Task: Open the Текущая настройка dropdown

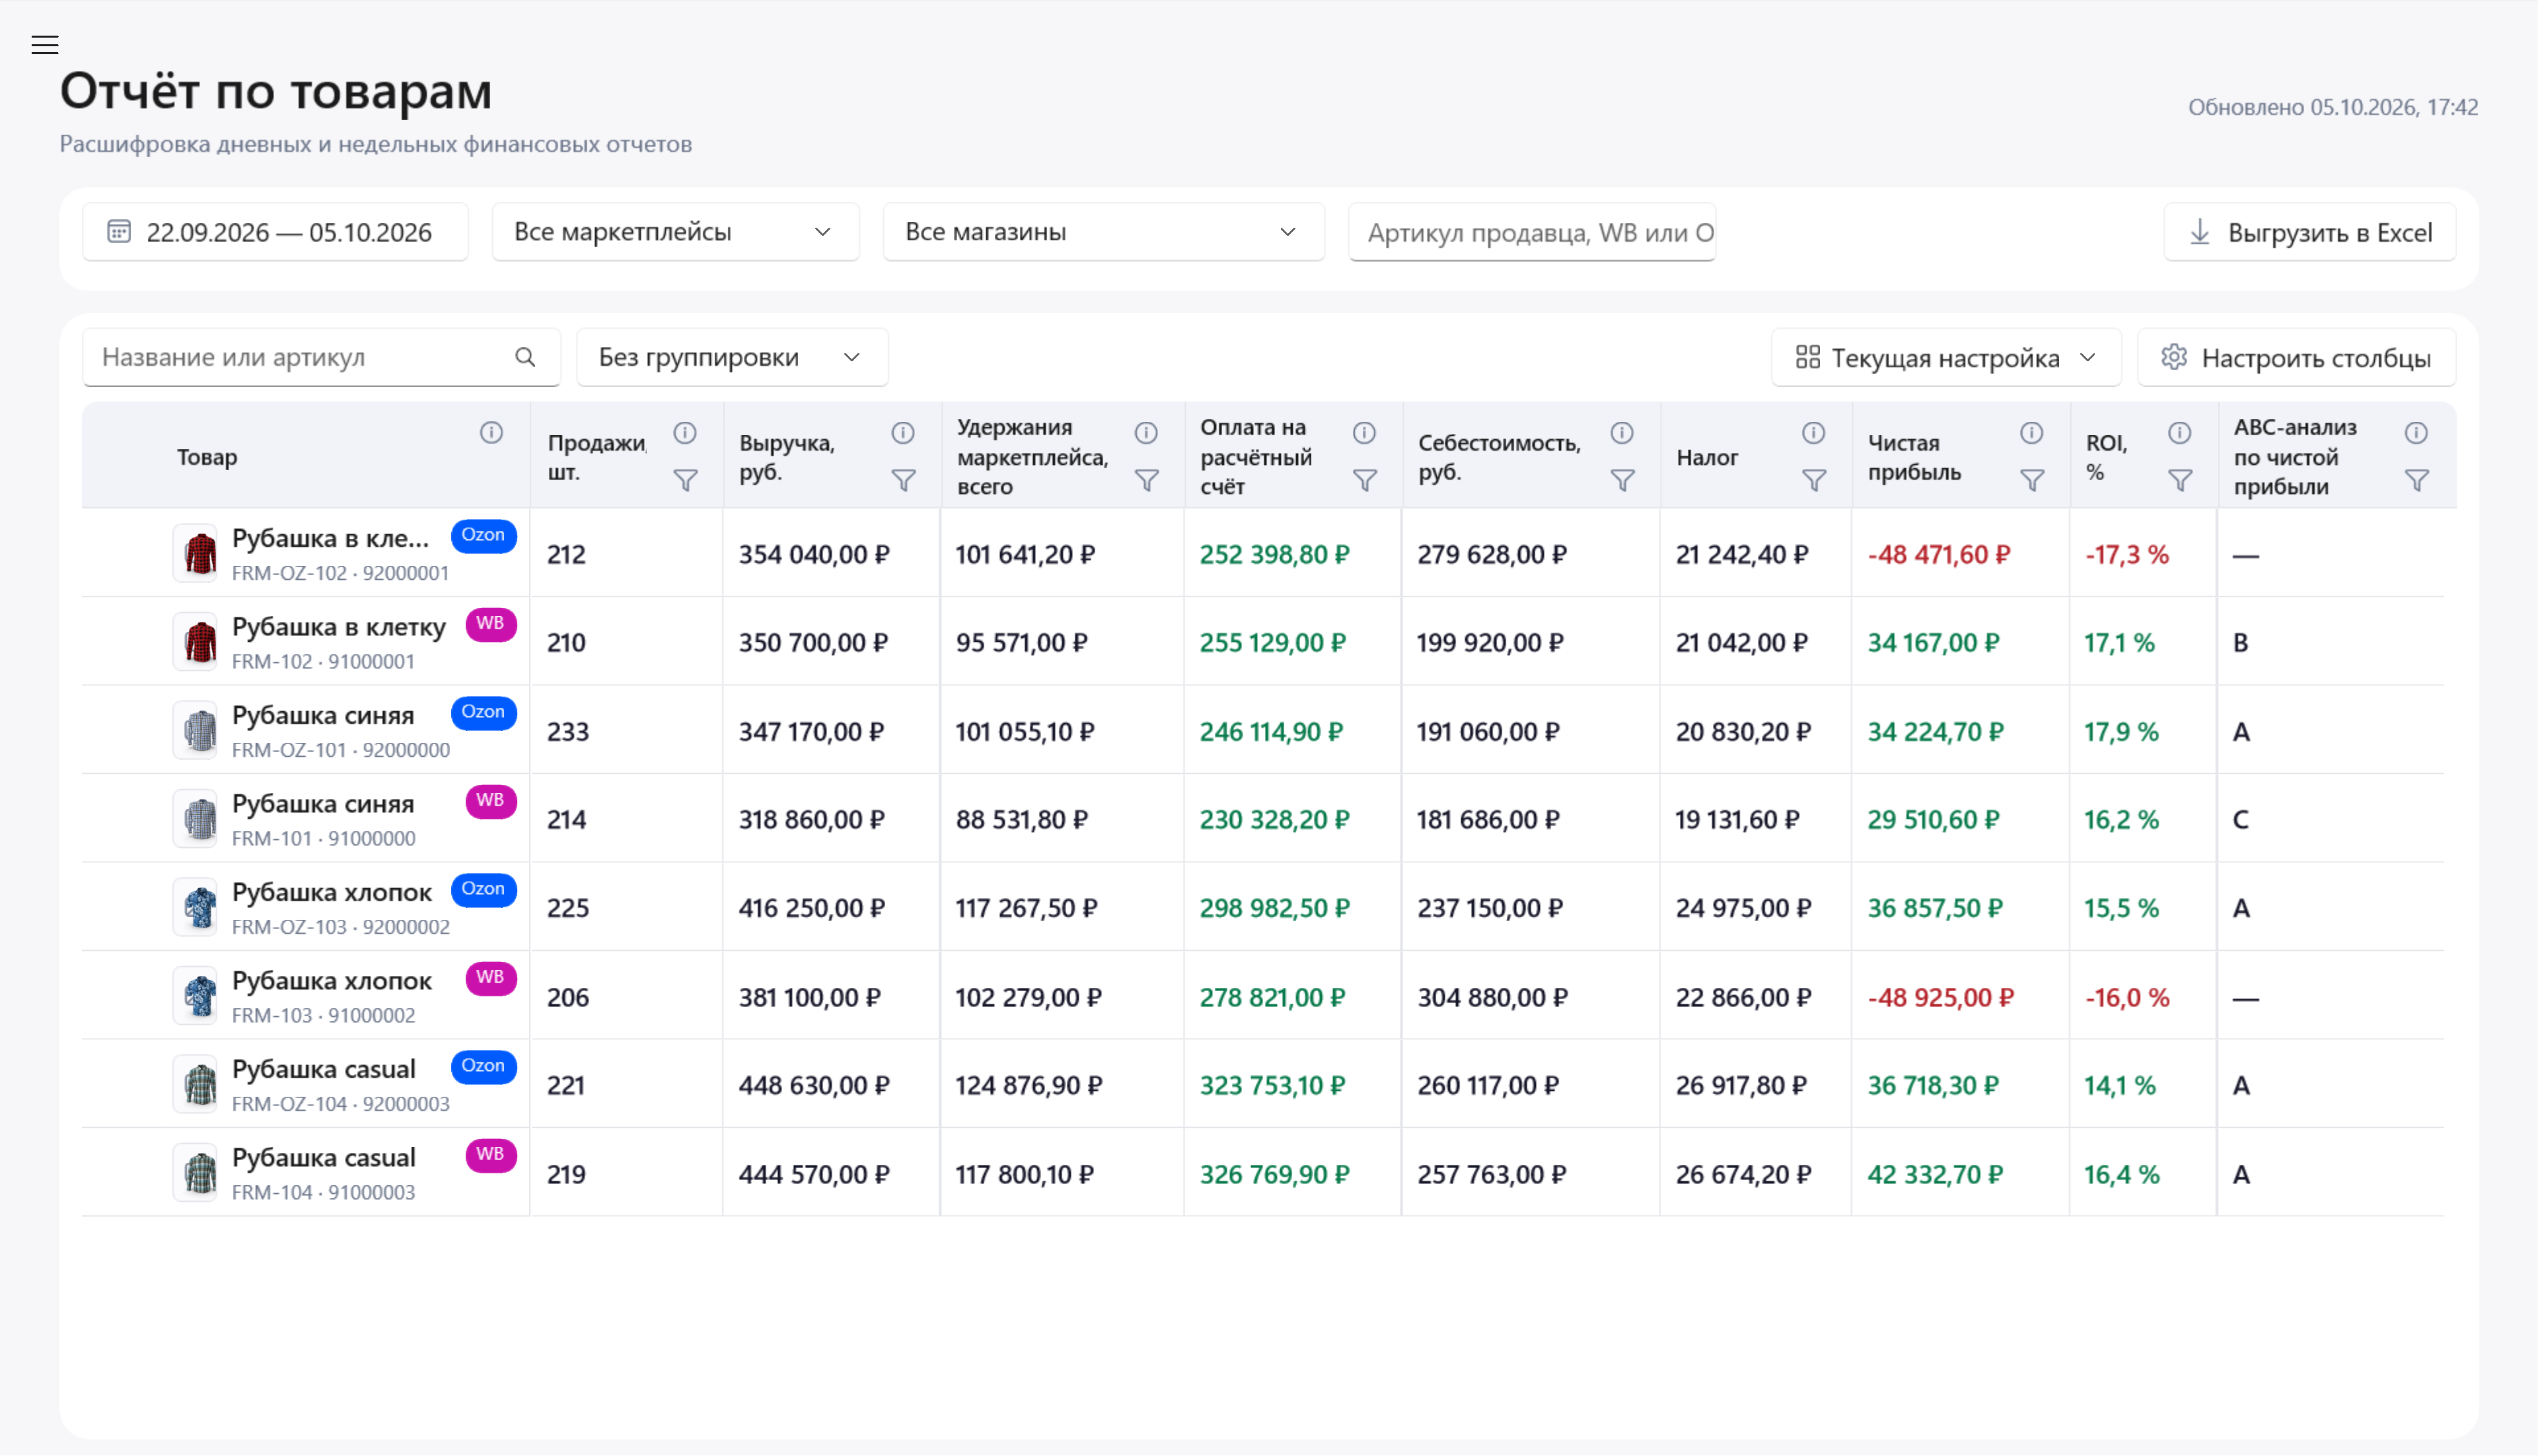Action: coord(1945,358)
